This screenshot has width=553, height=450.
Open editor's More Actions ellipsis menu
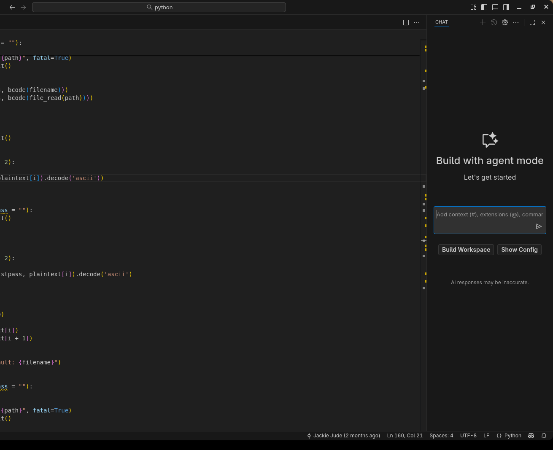pyautogui.click(x=417, y=22)
